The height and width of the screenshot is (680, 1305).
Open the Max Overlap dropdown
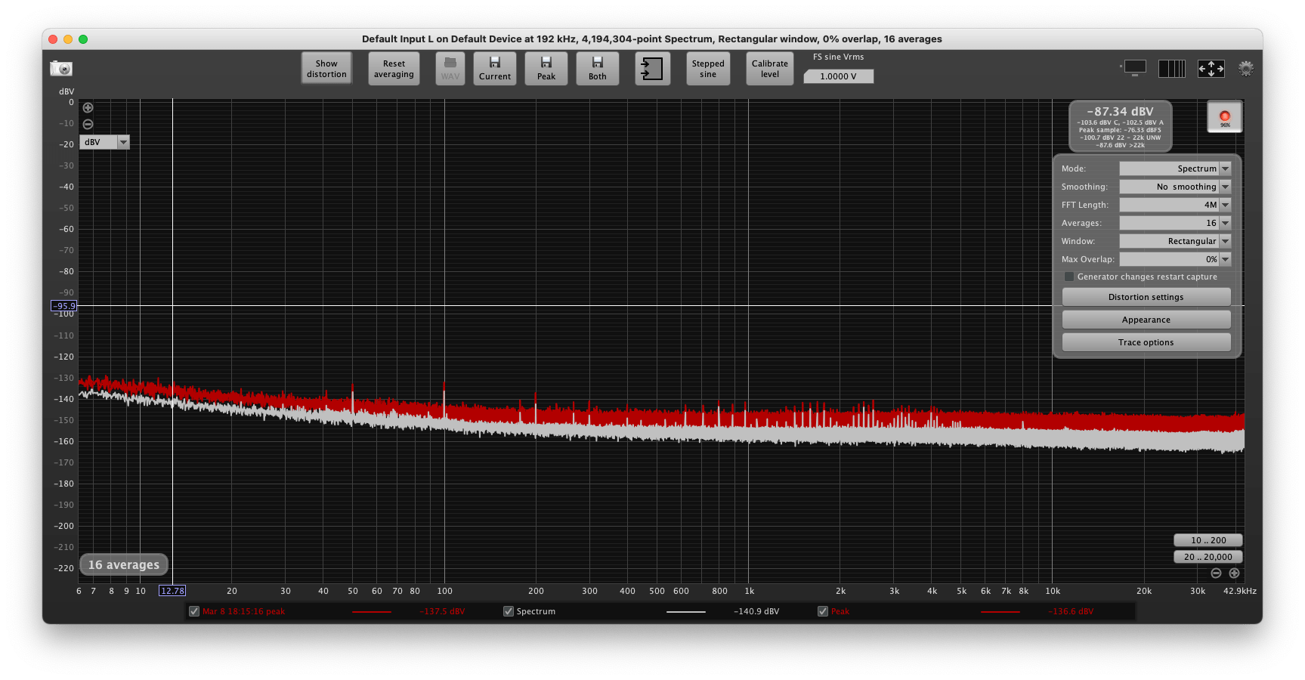pos(1175,259)
